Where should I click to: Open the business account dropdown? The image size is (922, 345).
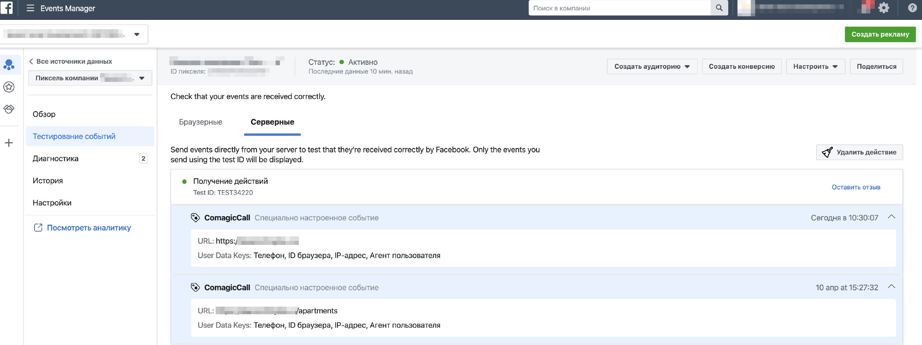tap(74, 34)
